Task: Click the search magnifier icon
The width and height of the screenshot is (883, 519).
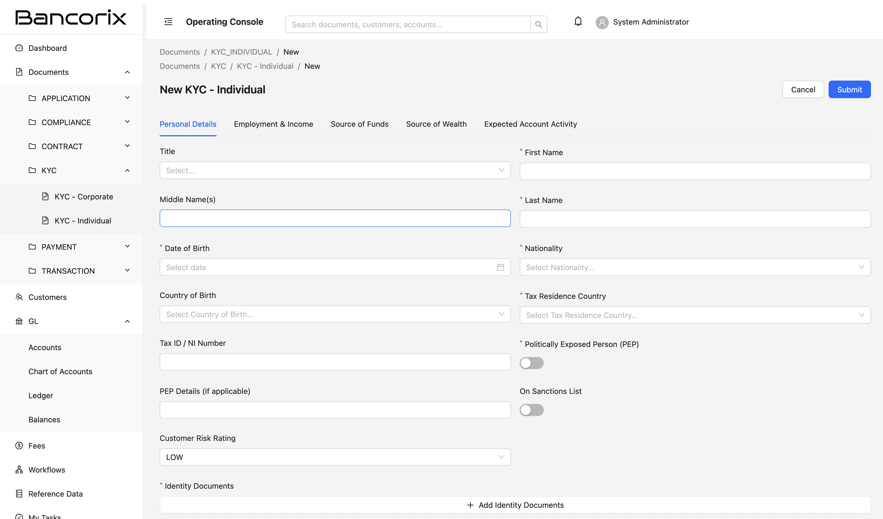Action: [x=539, y=25]
